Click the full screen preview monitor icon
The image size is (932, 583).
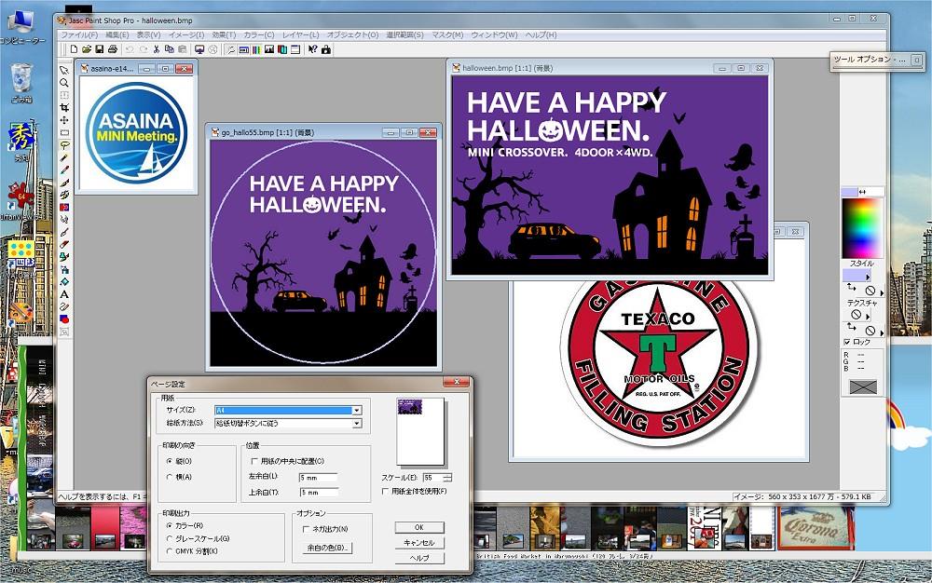[199, 49]
